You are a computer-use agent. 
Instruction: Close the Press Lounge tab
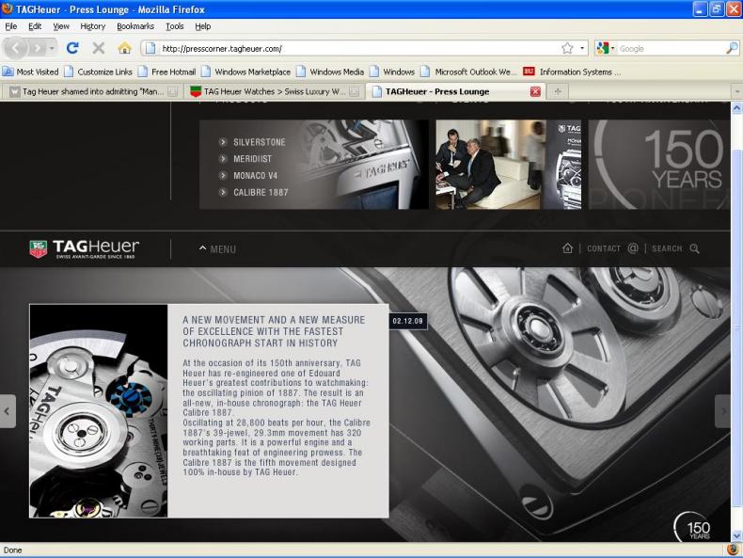[535, 91]
